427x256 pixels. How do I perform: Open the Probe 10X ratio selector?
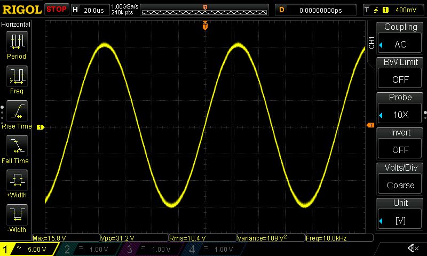click(x=400, y=108)
